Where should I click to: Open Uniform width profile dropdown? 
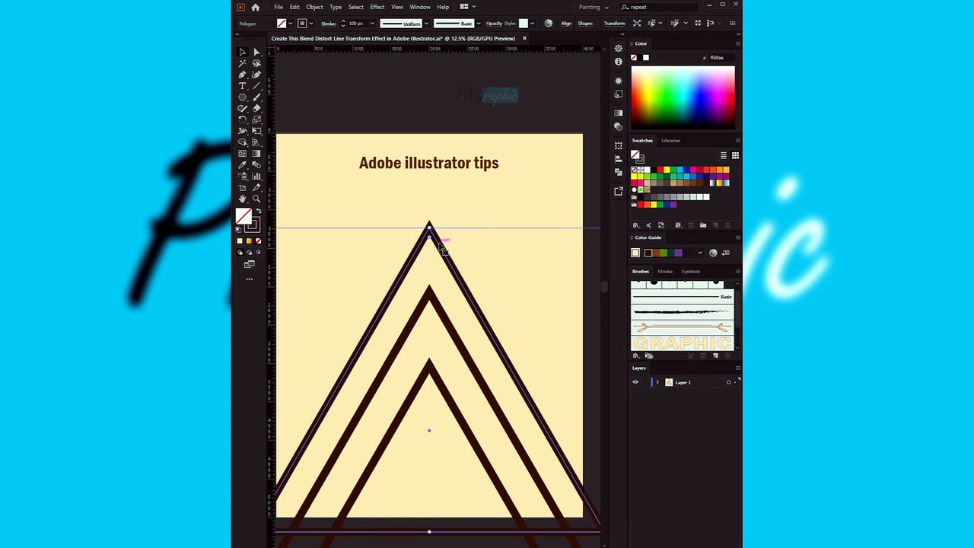click(x=426, y=24)
